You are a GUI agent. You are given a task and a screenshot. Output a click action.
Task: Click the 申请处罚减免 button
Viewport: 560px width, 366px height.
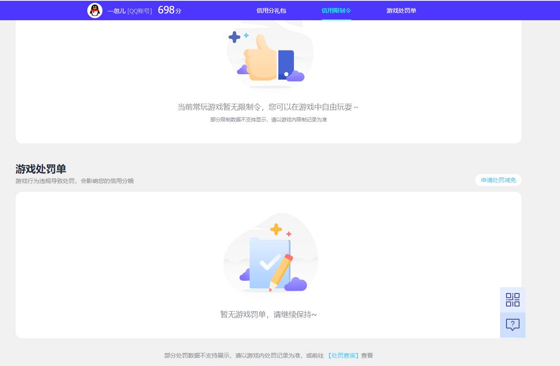[x=498, y=180]
